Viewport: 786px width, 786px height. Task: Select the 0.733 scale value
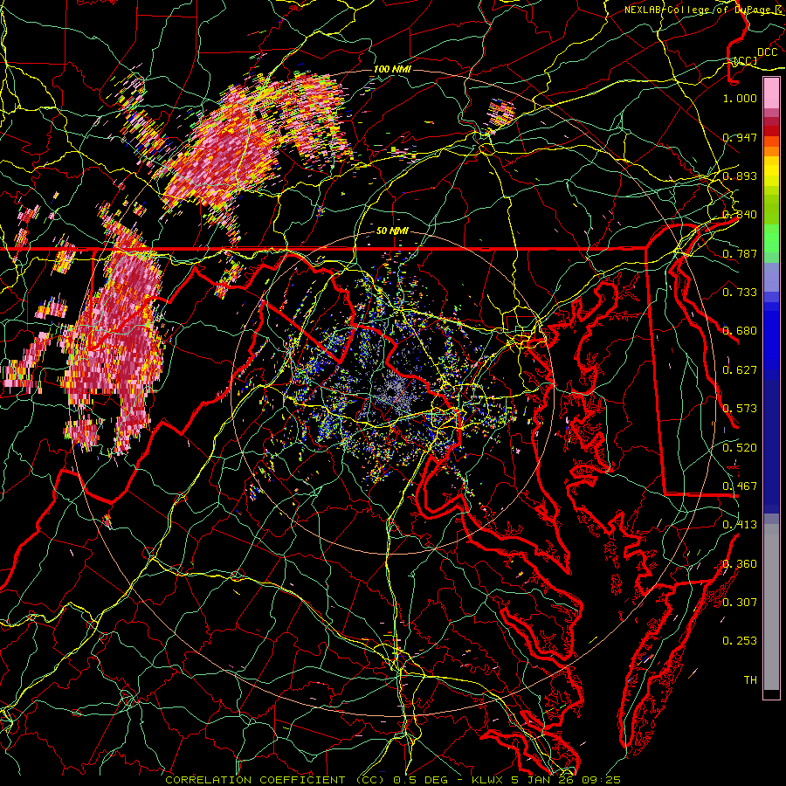740,293
